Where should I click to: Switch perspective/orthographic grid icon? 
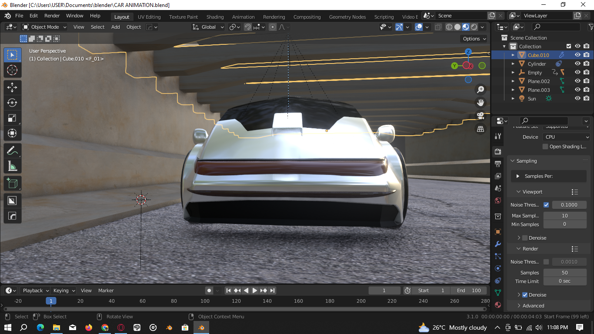click(481, 129)
